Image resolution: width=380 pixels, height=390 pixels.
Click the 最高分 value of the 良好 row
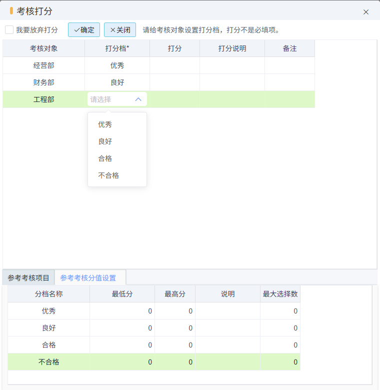click(175, 328)
